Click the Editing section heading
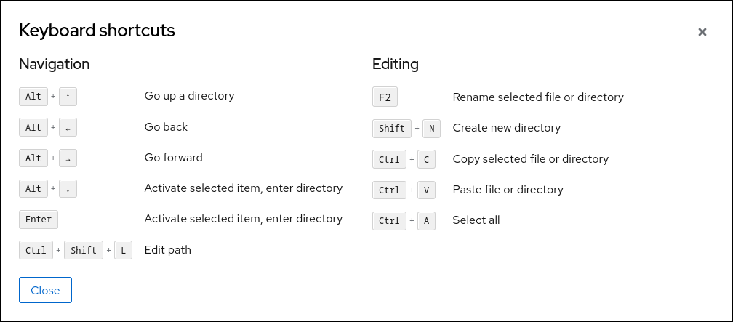 [x=396, y=64]
